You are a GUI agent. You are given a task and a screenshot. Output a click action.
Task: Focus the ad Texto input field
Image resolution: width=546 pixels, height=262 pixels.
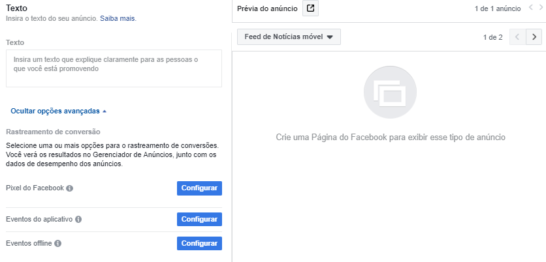coord(114,68)
